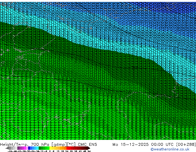The height and width of the screenshot is (152, 196).
Task: Pick the yellow swatch in the temperature legend
Action: pyautogui.click(x=50, y=148)
